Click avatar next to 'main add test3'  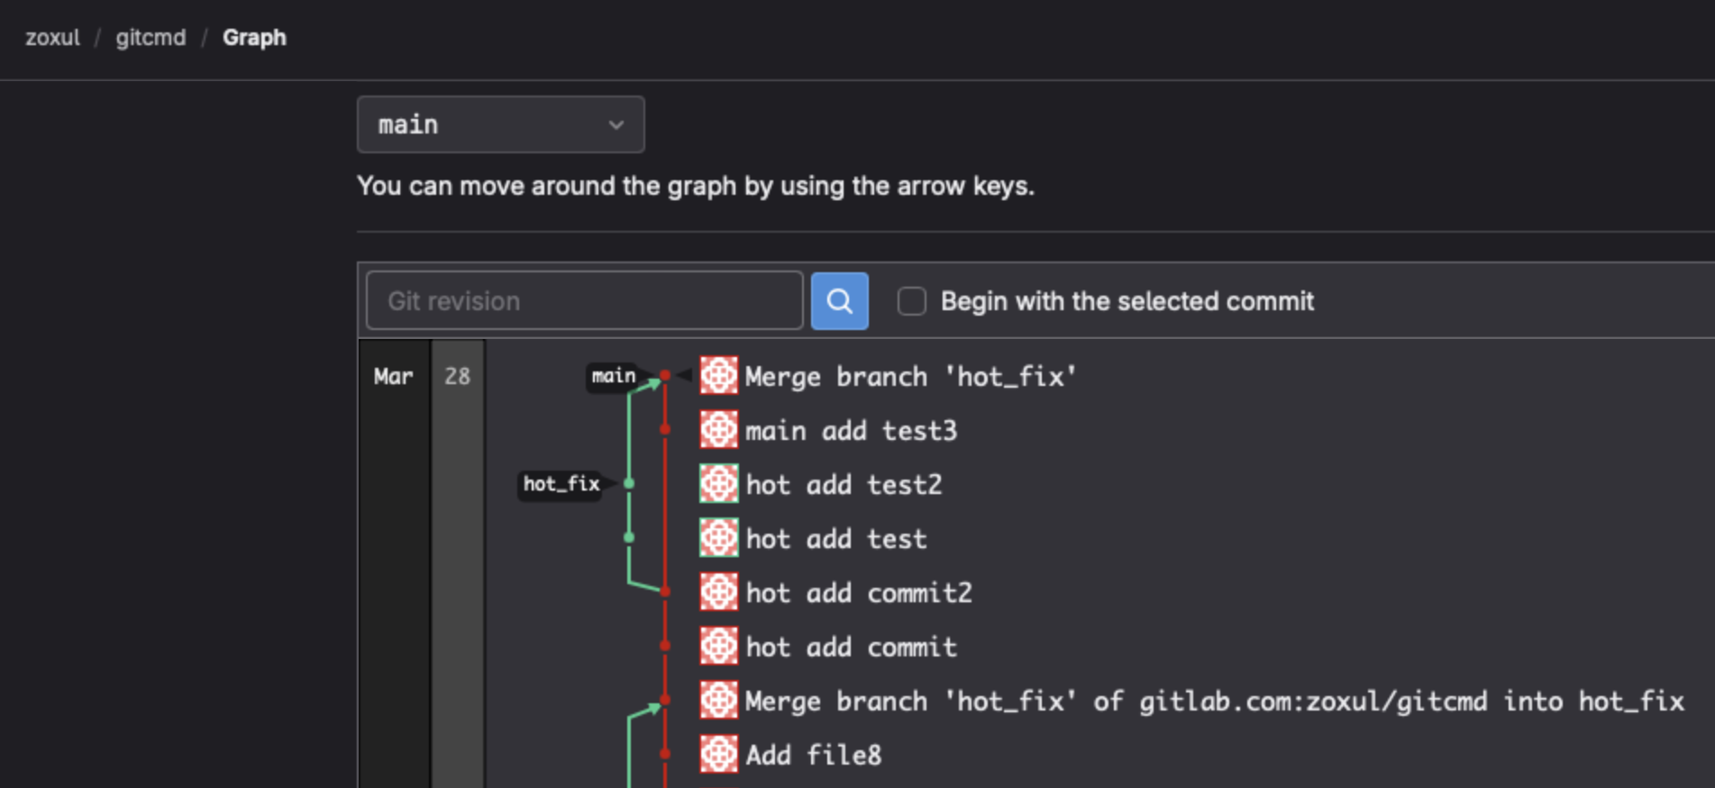coord(718,430)
